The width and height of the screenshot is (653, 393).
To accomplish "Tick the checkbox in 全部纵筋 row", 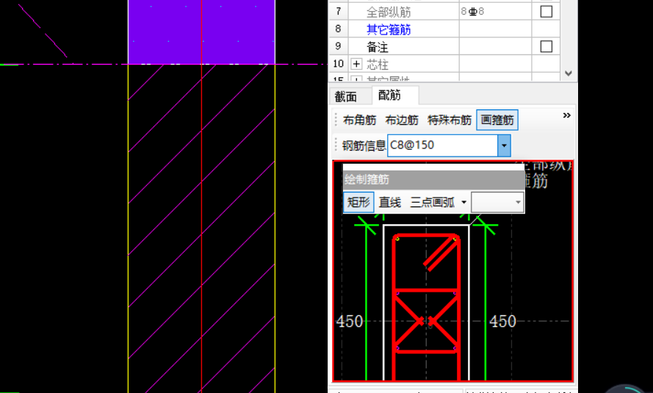I will point(546,12).
